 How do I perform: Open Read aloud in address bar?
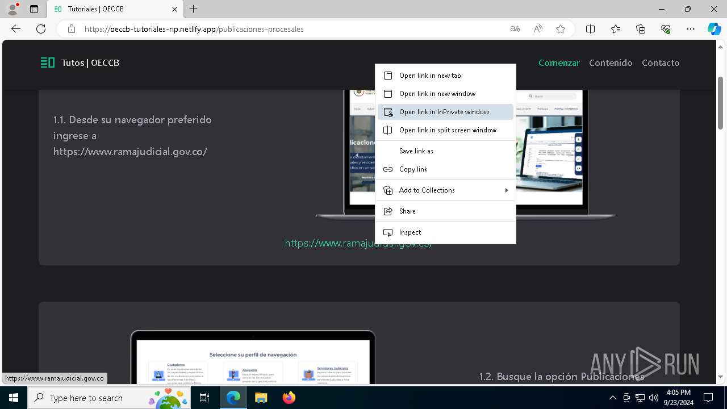pos(538,29)
